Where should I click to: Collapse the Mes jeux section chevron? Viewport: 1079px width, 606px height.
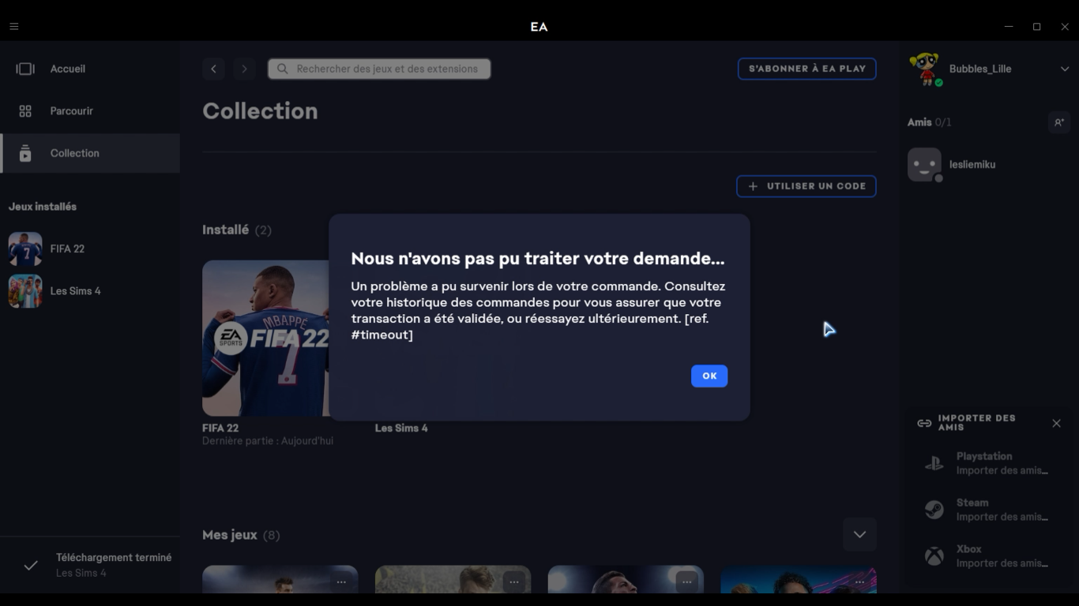point(859,535)
